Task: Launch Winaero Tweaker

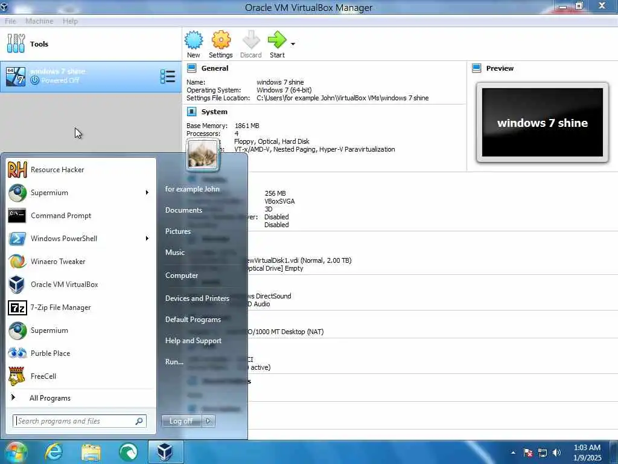Action: tap(81, 261)
